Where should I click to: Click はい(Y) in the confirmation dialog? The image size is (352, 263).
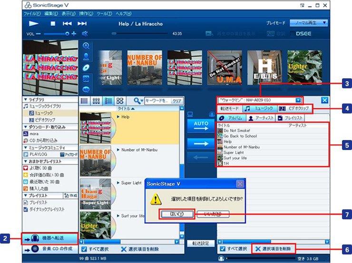tap(176, 214)
